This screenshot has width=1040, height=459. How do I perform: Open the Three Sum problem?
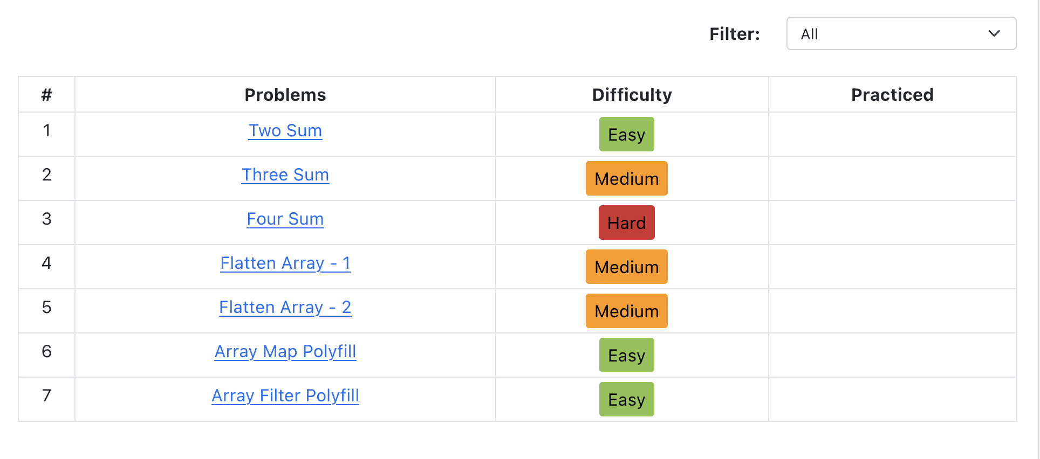[x=285, y=175]
